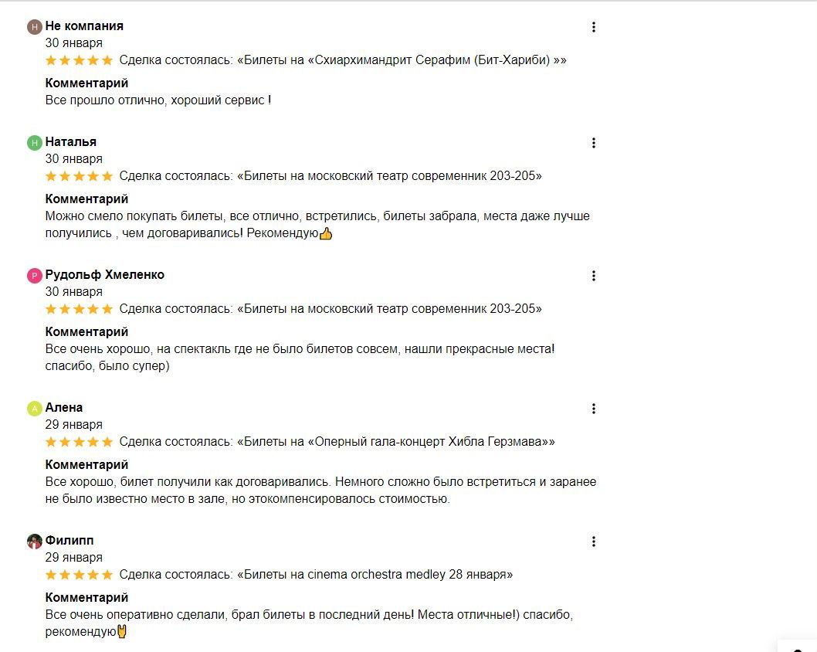Screen dimensions: 817x652
Task: Open the Хибла Герзмава gala concert deal title
Action: click(x=396, y=441)
